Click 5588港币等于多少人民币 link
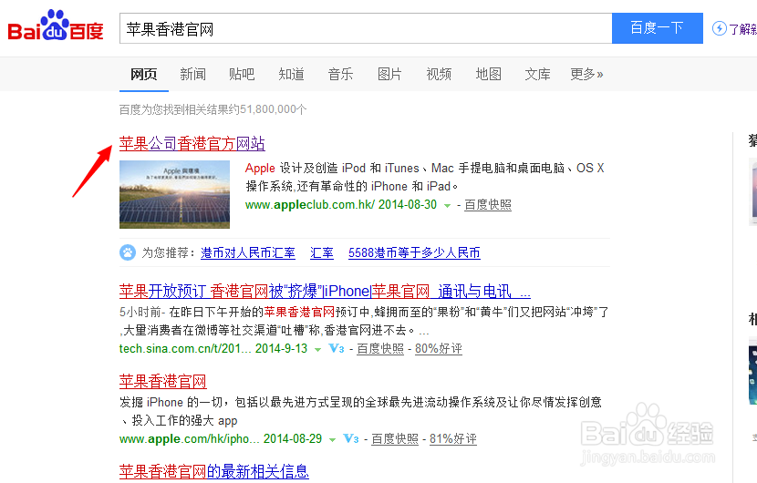Image resolution: width=757 pixels, height=483 pixels. click(414, 252)
